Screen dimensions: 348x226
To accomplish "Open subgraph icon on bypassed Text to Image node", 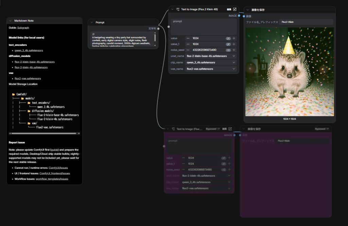I will click(x=230, y=129).
